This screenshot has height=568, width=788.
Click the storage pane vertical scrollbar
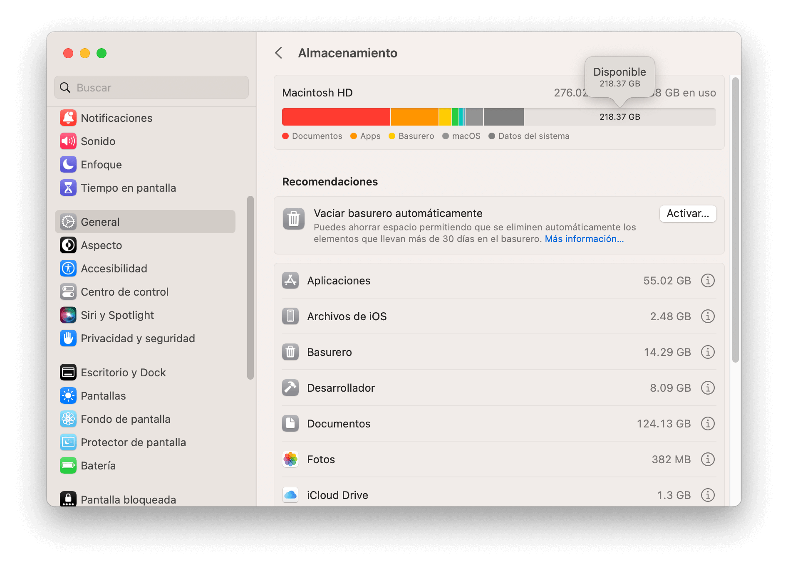pyautogui.click(x=736, y=220)
